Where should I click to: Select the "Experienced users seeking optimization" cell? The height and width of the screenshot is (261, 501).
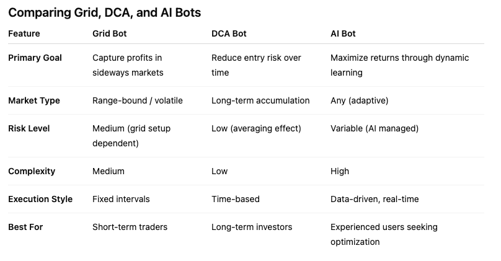(384, 234)
